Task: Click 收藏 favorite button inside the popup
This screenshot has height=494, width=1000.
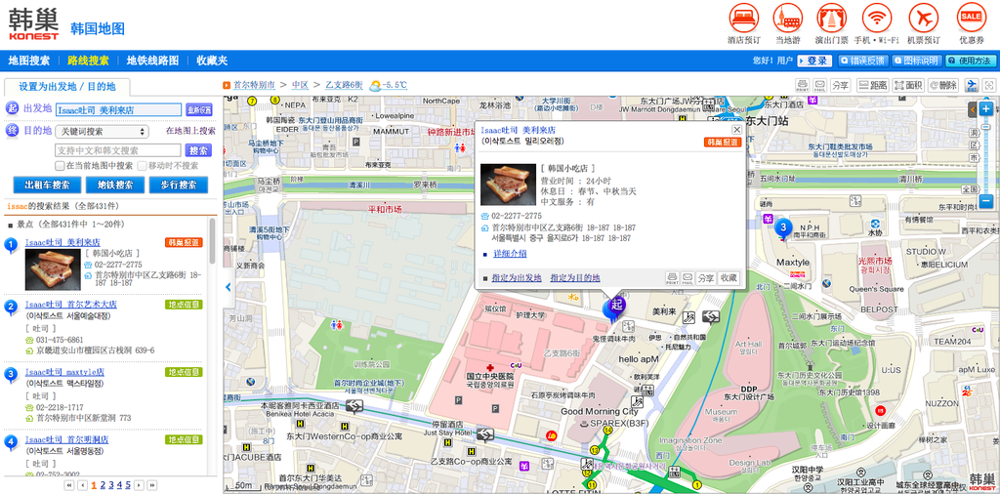Action: click(729, 277)
